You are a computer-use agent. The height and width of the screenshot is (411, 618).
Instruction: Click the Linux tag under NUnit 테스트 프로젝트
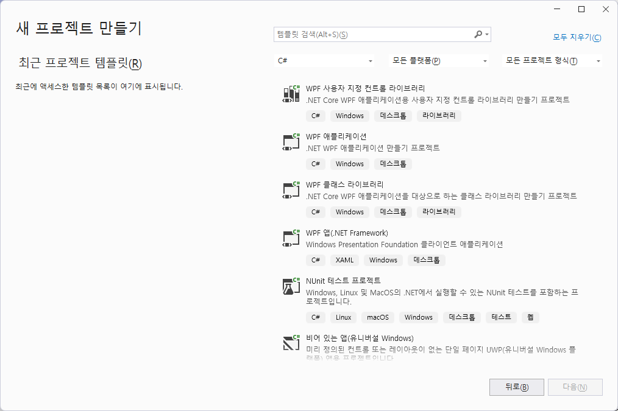(x=343, y=317)
